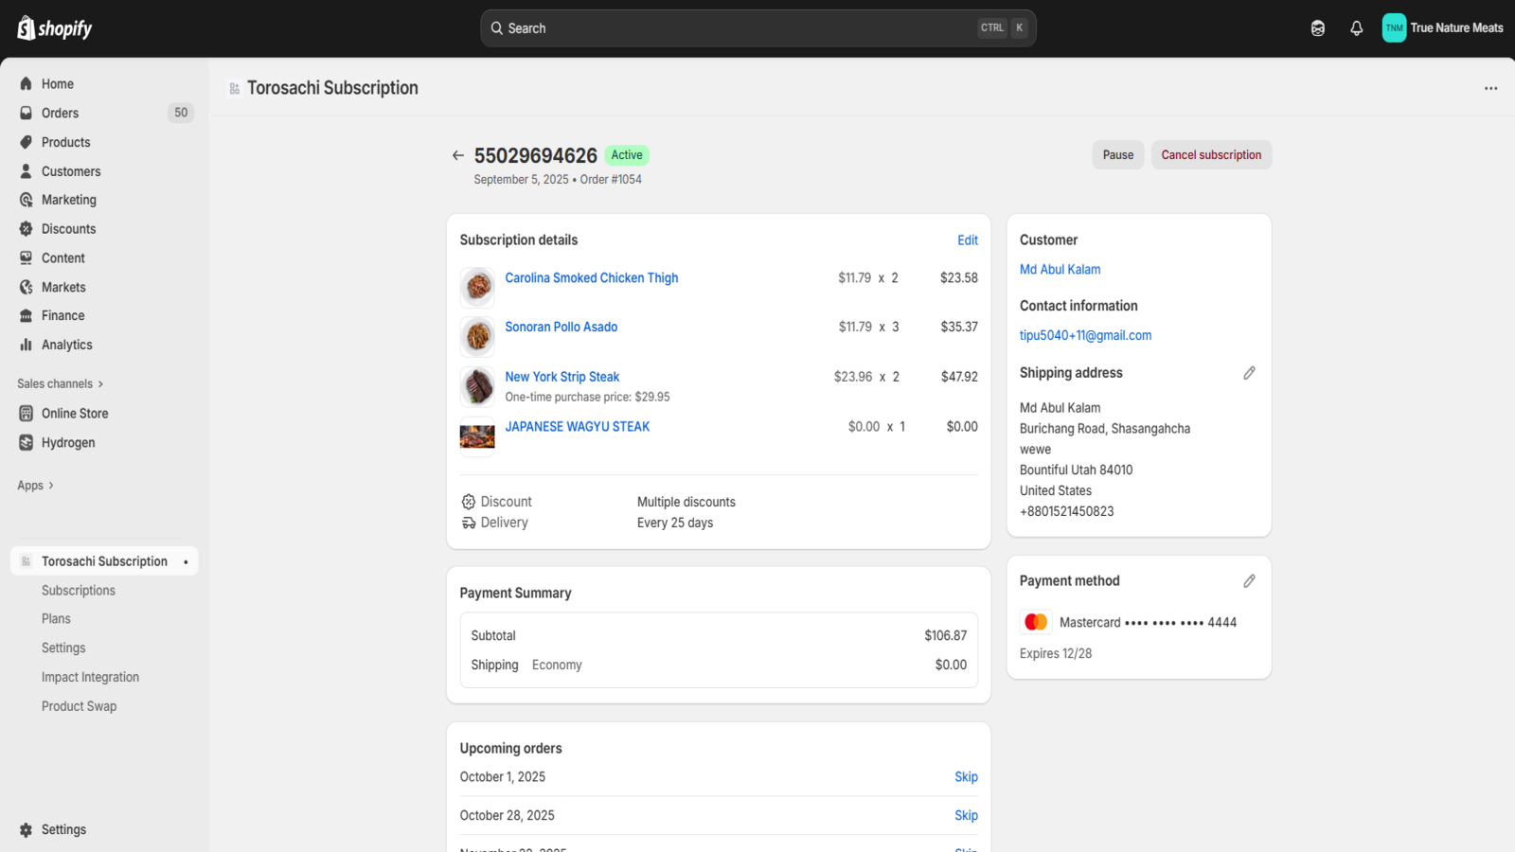
Task: Click the Sonoran Pollo Asado thumbnail
Action: (477, 336)
